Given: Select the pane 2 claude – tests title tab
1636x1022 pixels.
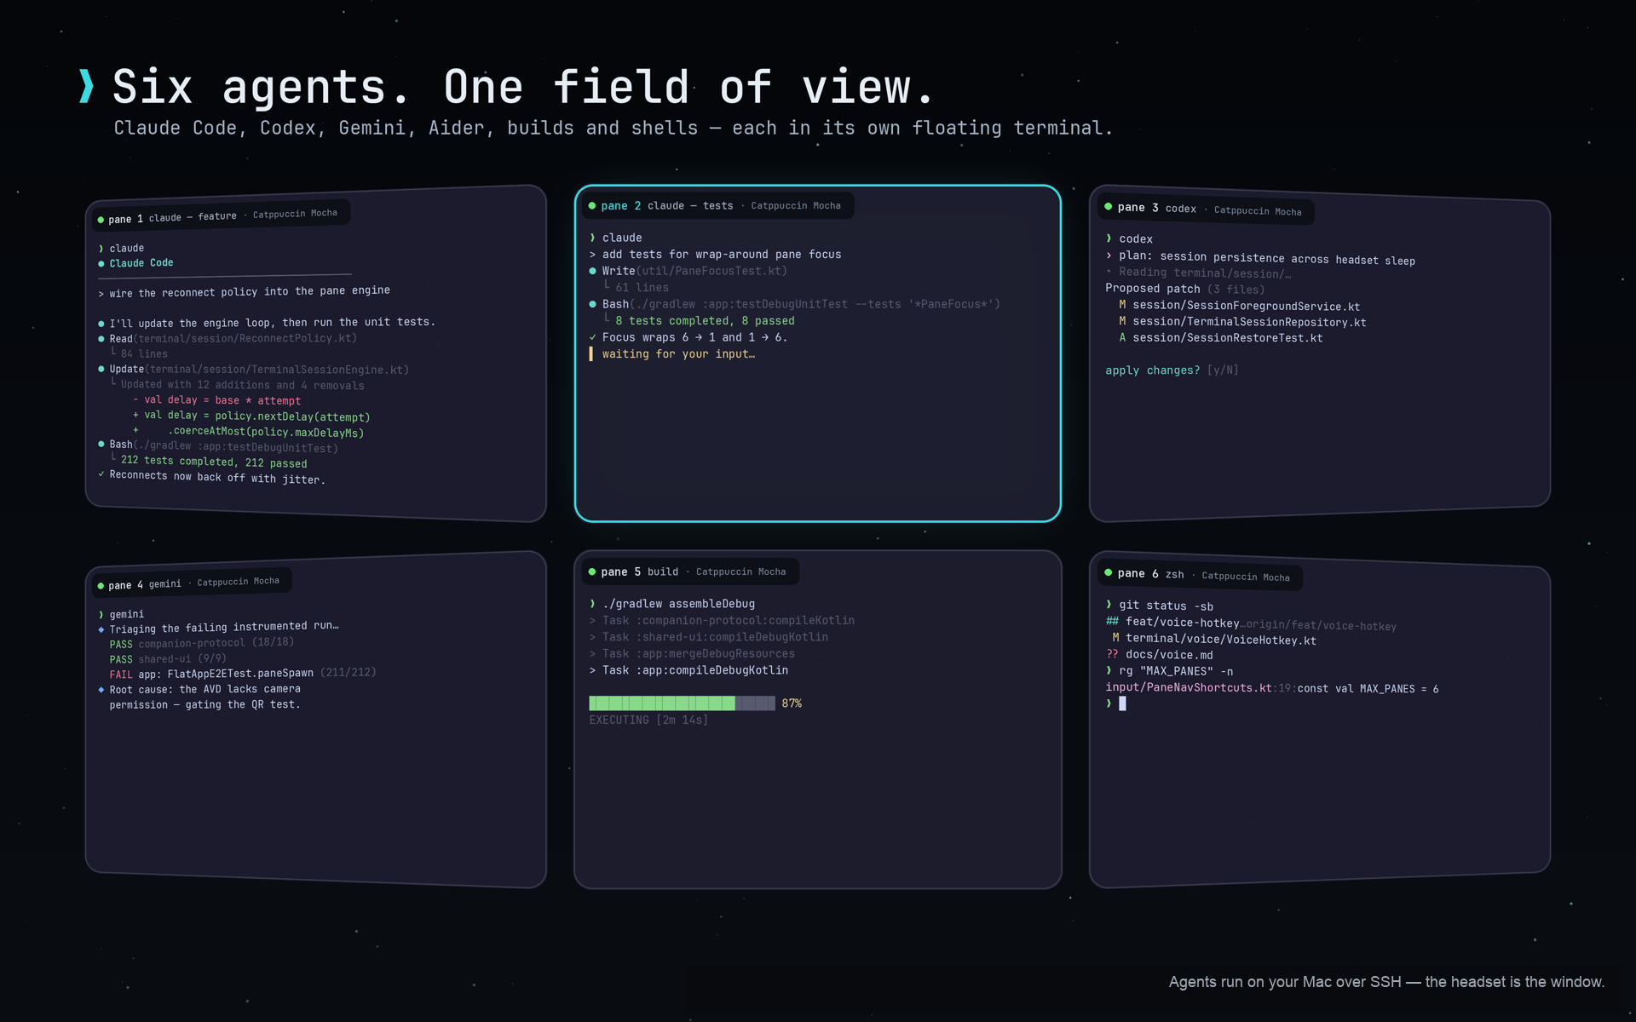Looking at the screenshot, I should tap(717, 206).
